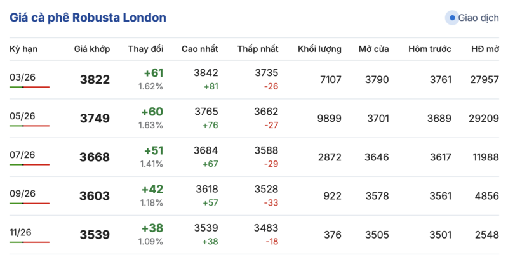Select the 03/26 contract term
Viewport: 508px width, 255px height.
22,77
